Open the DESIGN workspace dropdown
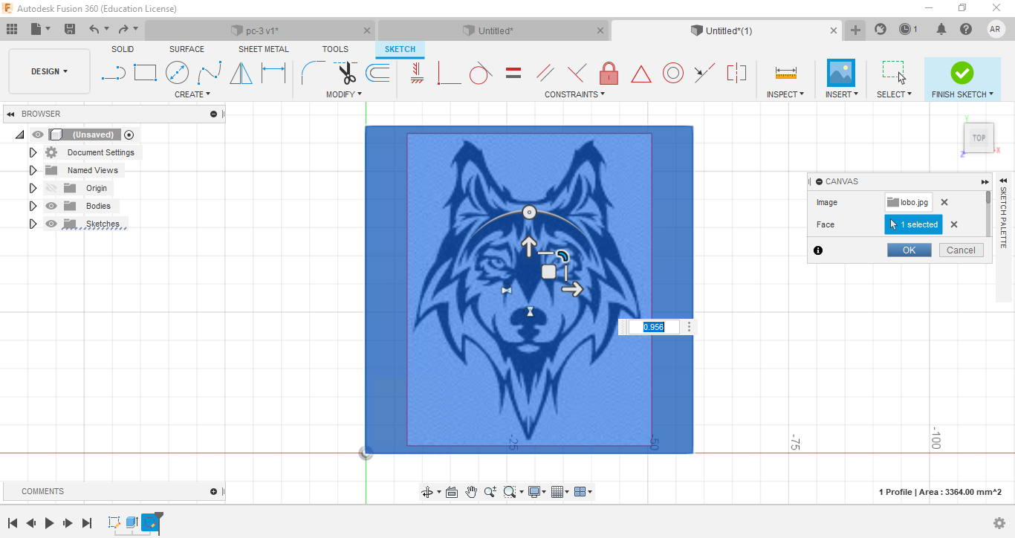 [49, 71]
